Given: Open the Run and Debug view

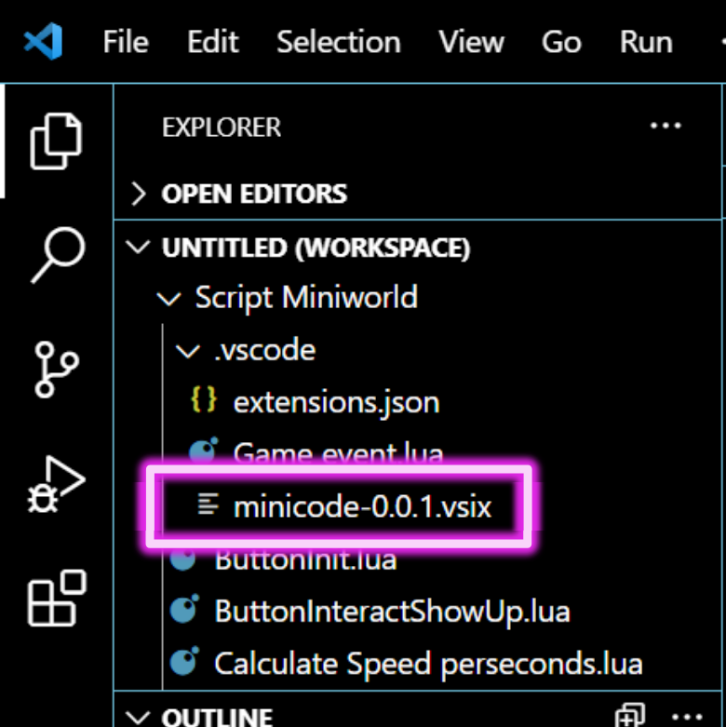Looking at the screenshot, I should tap(57, 485).
